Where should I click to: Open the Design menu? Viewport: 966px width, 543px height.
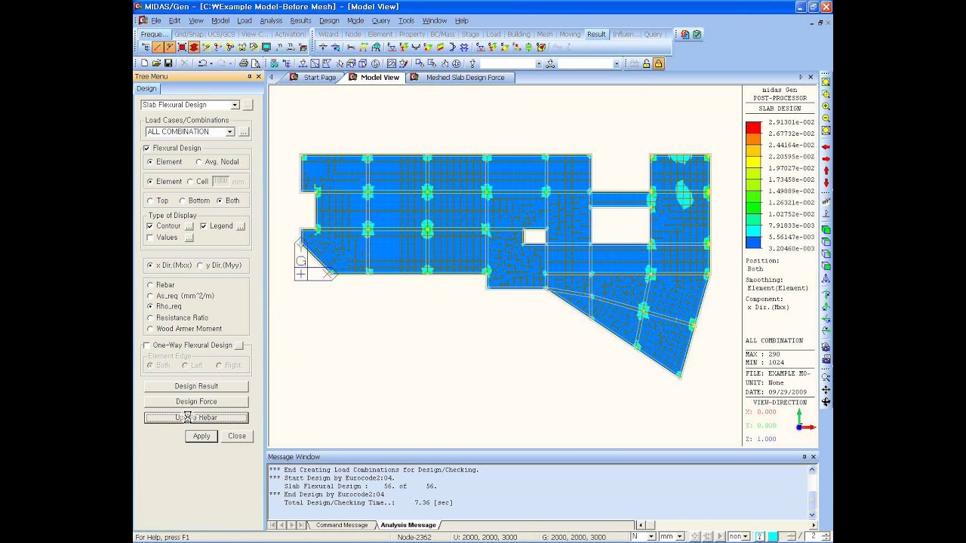329,20
